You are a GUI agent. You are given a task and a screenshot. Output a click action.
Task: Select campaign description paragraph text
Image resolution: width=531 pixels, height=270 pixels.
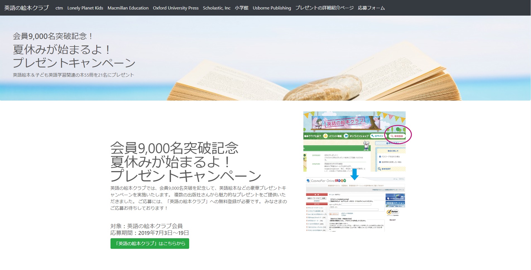[x=199, y=198]
